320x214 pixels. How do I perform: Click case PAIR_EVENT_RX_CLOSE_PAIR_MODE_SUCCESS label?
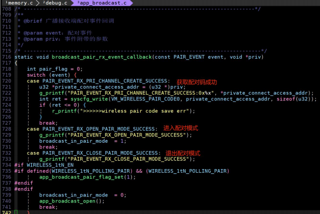click(x=94, y=153)
